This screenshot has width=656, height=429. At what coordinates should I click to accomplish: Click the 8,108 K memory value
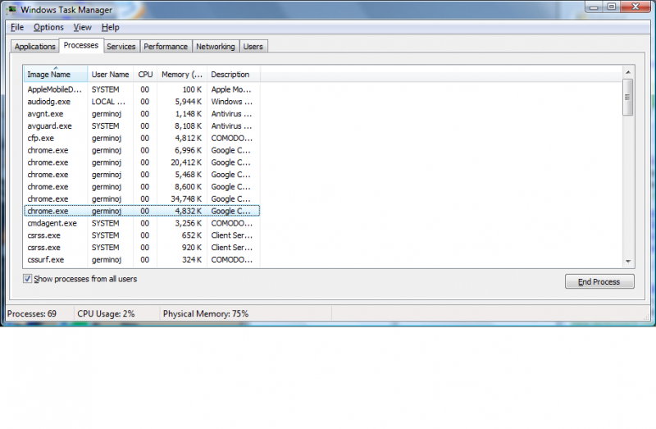[189, 126]
